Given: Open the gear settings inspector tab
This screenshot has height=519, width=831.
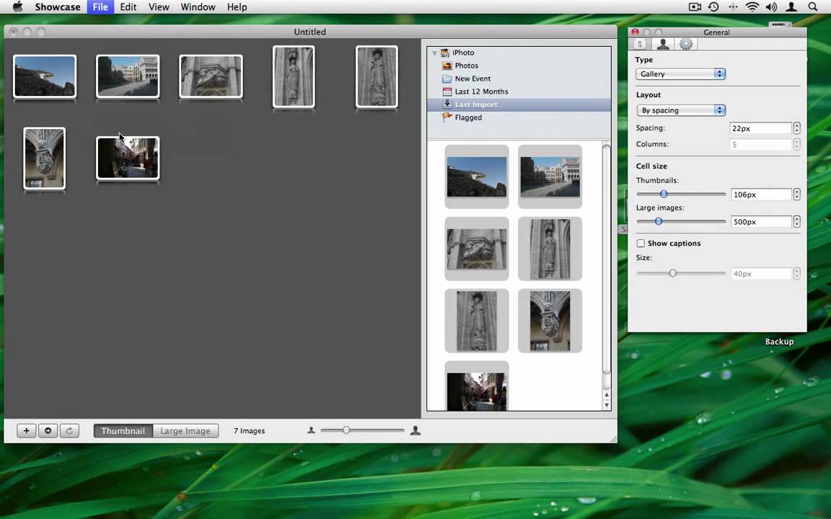Looking at the screenshot, I should pyautogui.click(x=686, y=44).
